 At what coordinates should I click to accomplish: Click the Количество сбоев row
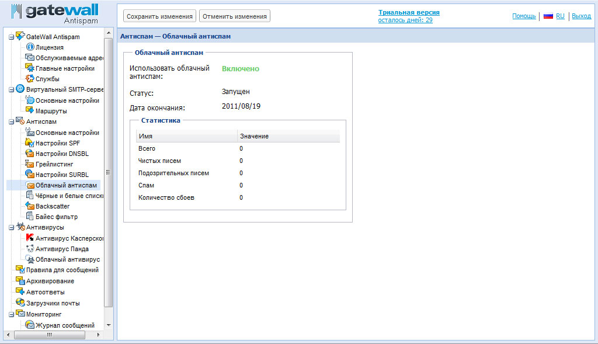coord(238,197)
